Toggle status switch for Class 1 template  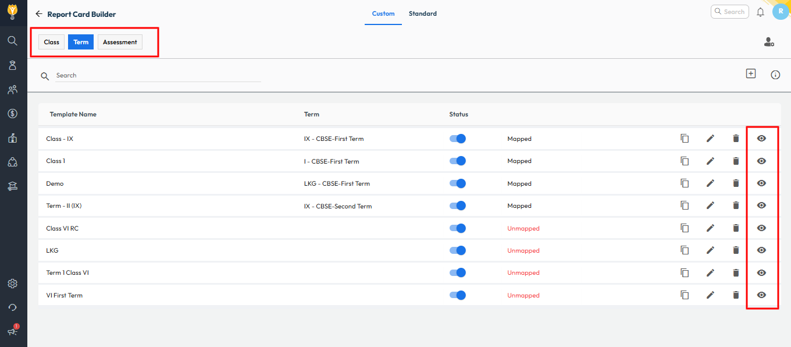coord(458,161)
